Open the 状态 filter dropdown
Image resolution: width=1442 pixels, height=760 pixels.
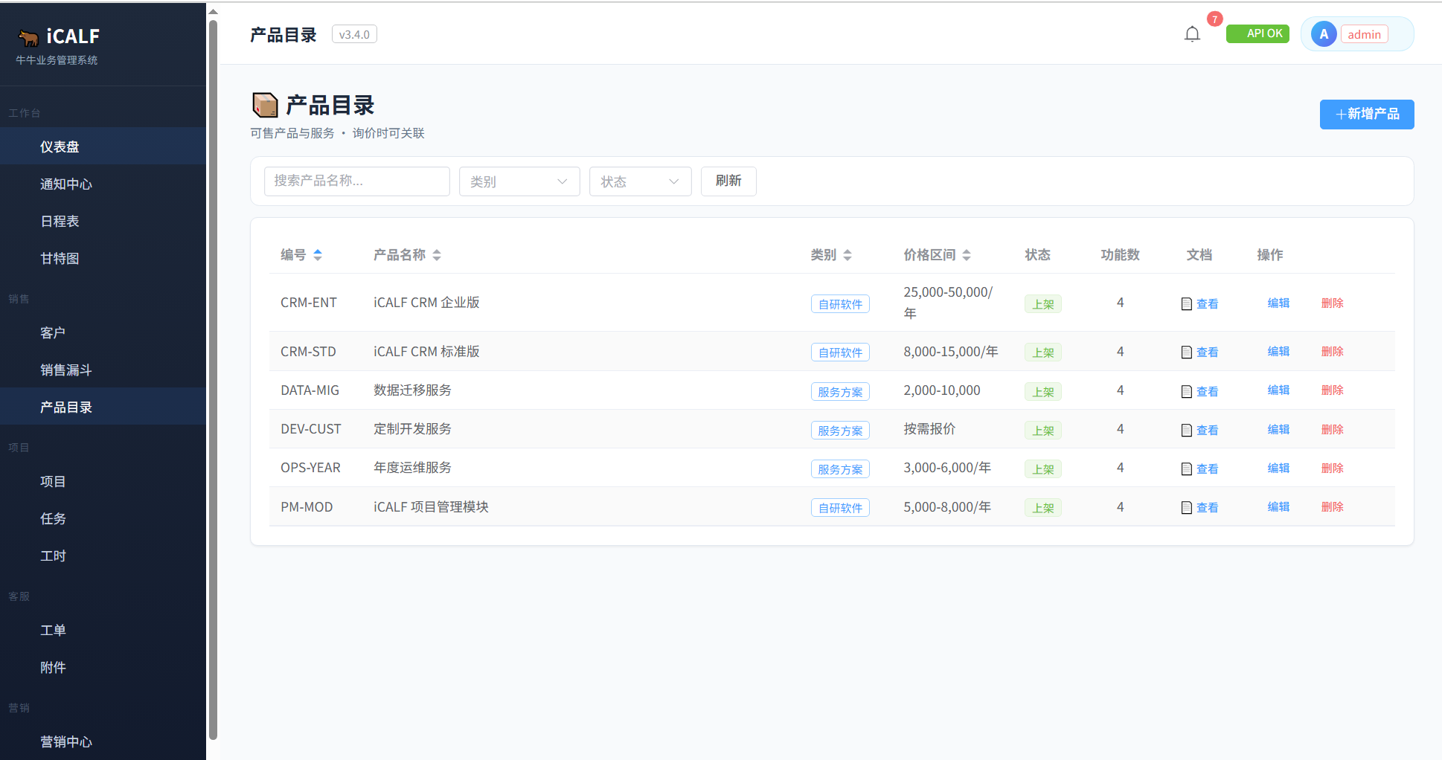[x=641, y=181]
